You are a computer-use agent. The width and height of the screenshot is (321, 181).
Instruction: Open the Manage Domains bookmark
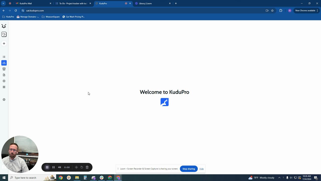[28, 17]
